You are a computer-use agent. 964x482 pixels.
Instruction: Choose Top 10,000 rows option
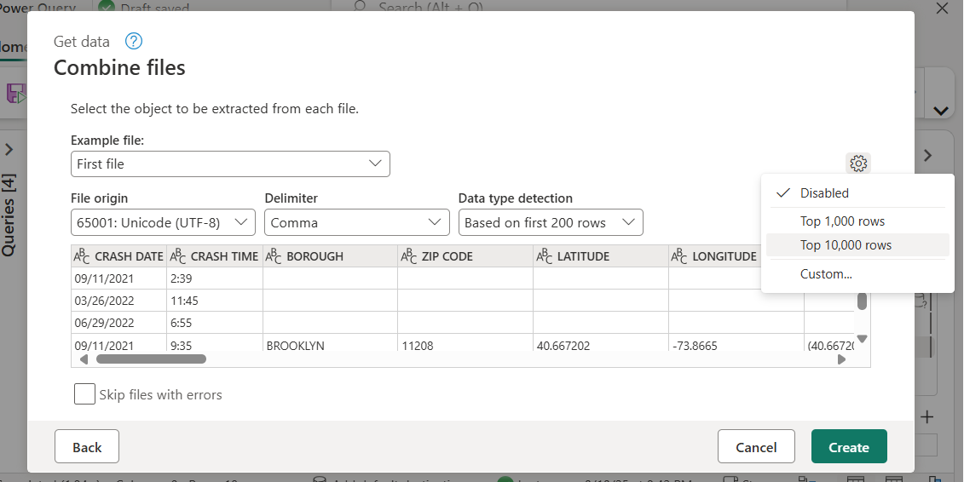pyautogui.click(x=857, y=245)
